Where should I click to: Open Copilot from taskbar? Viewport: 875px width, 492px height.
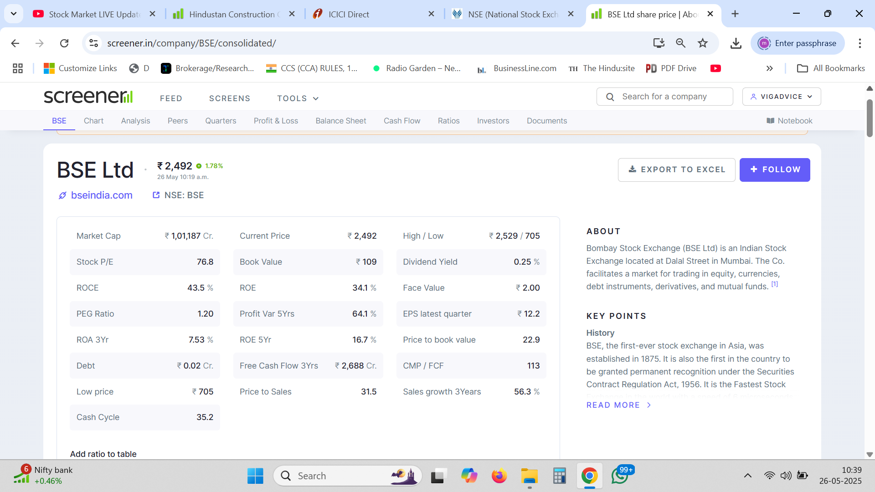(468, 476)
